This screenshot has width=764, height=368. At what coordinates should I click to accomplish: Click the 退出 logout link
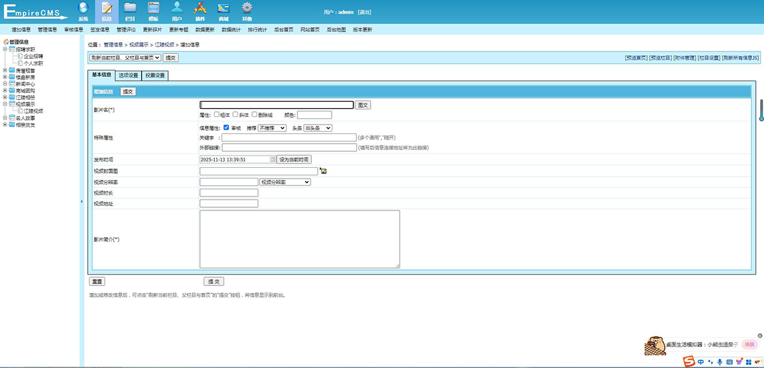[364, 12]
